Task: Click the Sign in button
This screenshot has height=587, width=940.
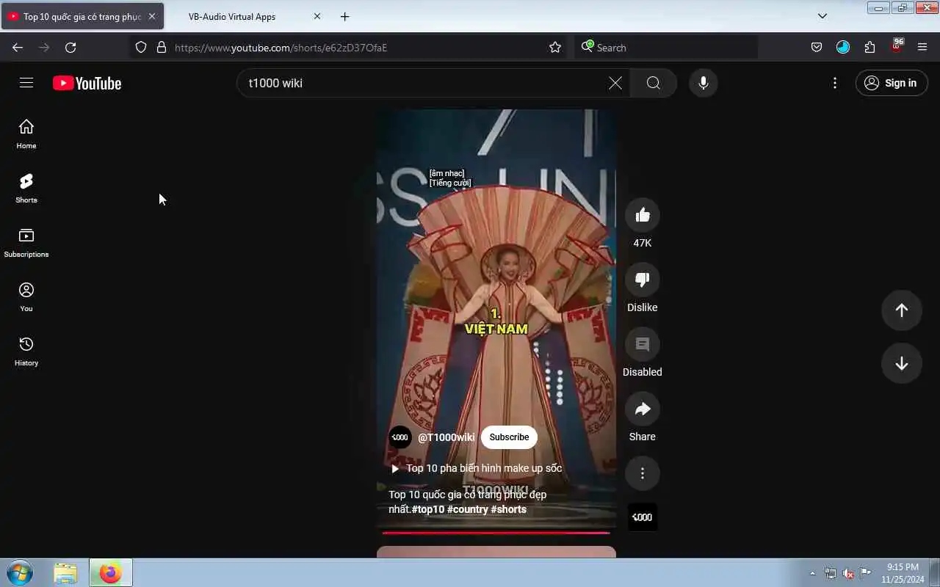Action: point(892,83)
